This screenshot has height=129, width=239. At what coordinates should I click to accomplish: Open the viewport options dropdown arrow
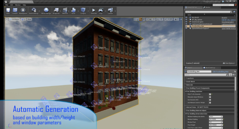click(x=7, y=19)
